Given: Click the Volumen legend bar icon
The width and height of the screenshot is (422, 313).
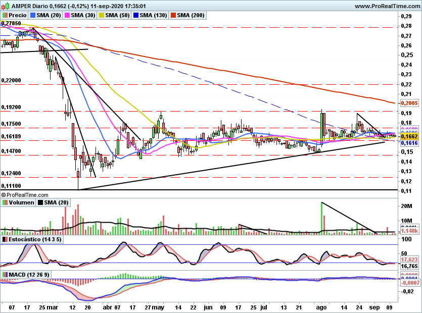Looking at the screenshot, I should pyautogui.click(x=5, y=202).
